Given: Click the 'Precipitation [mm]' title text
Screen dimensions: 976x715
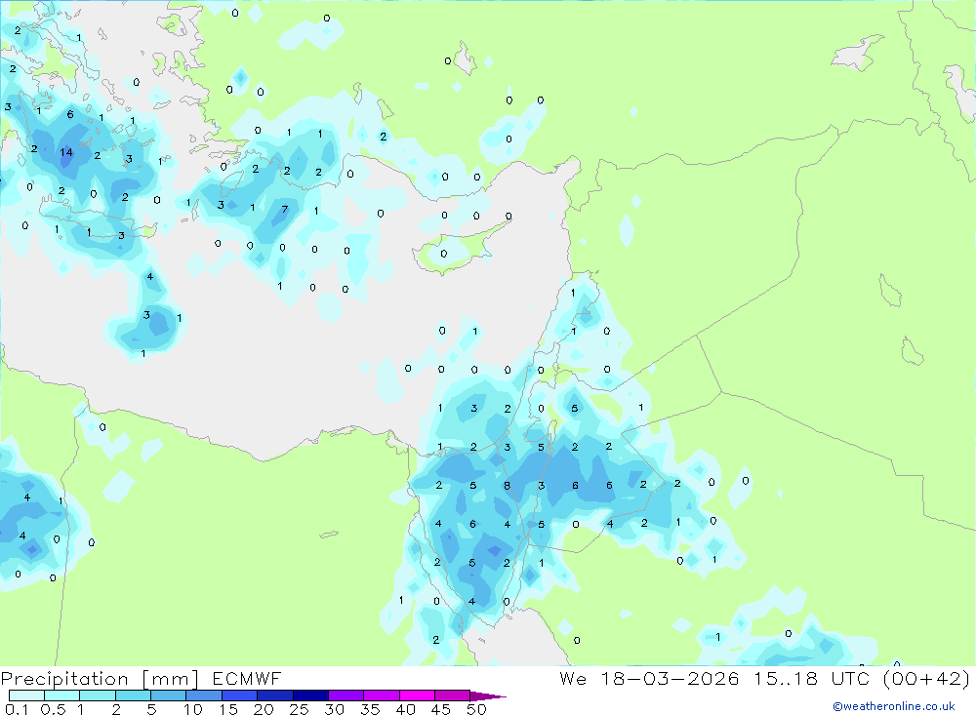Looking at the screenshot, I should (x=100, y=679).
